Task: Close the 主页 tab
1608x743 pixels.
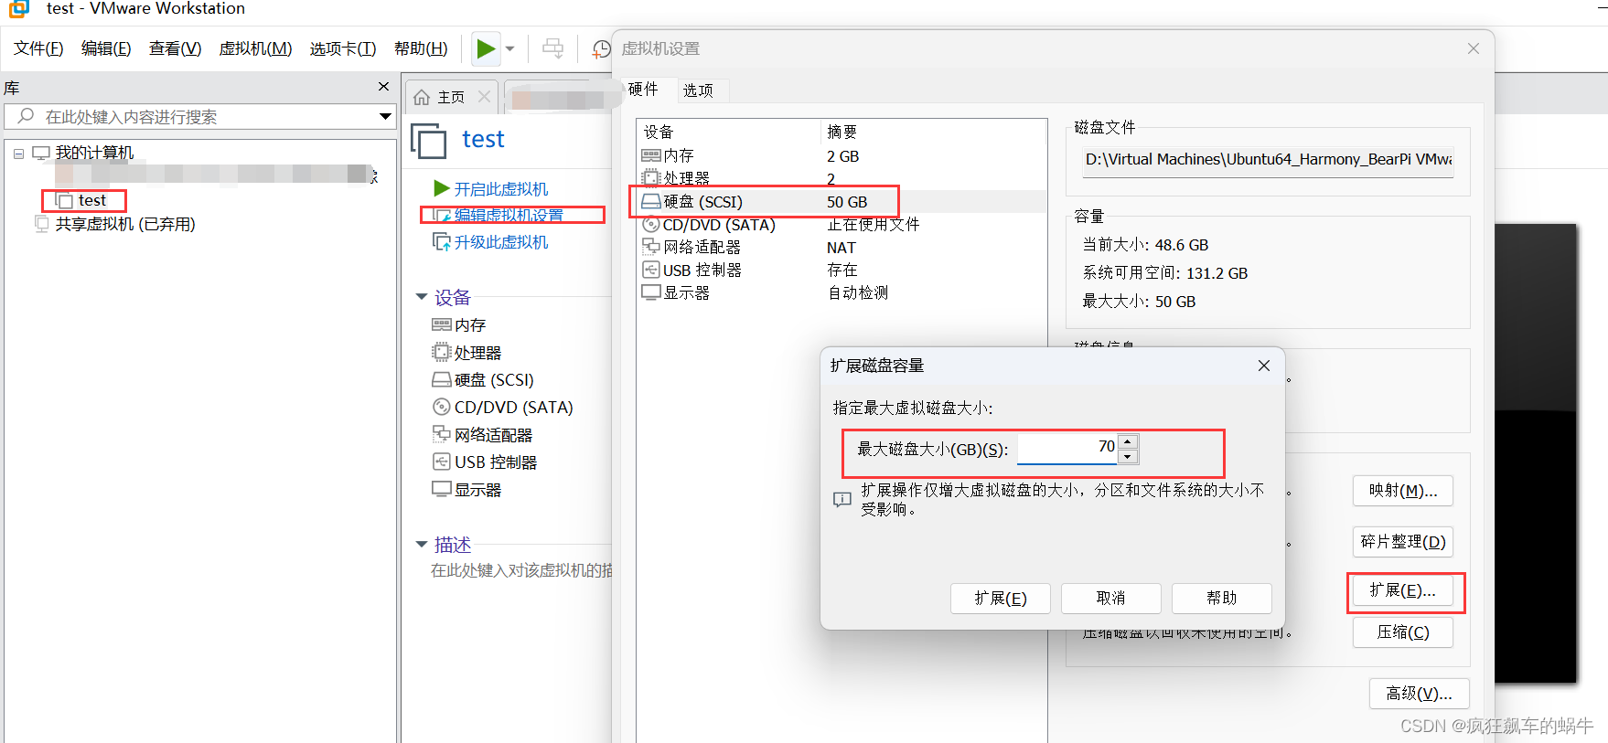Action: (x=484, y=96)
